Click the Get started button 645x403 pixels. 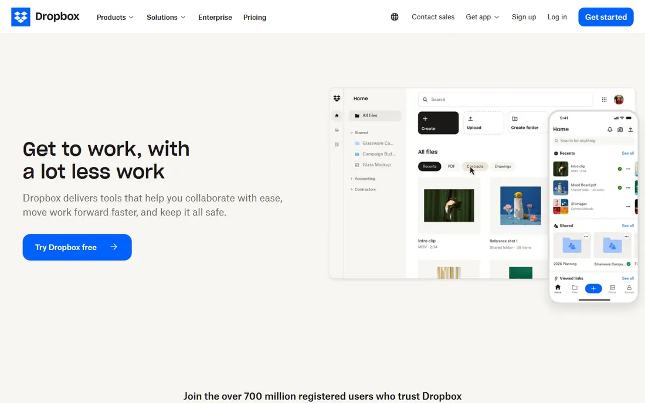pos(606,17)
